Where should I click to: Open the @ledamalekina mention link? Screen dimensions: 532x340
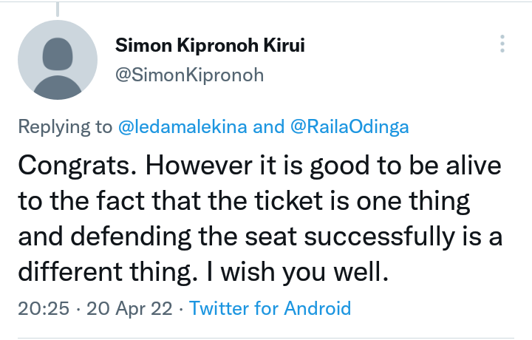point(183,127)
